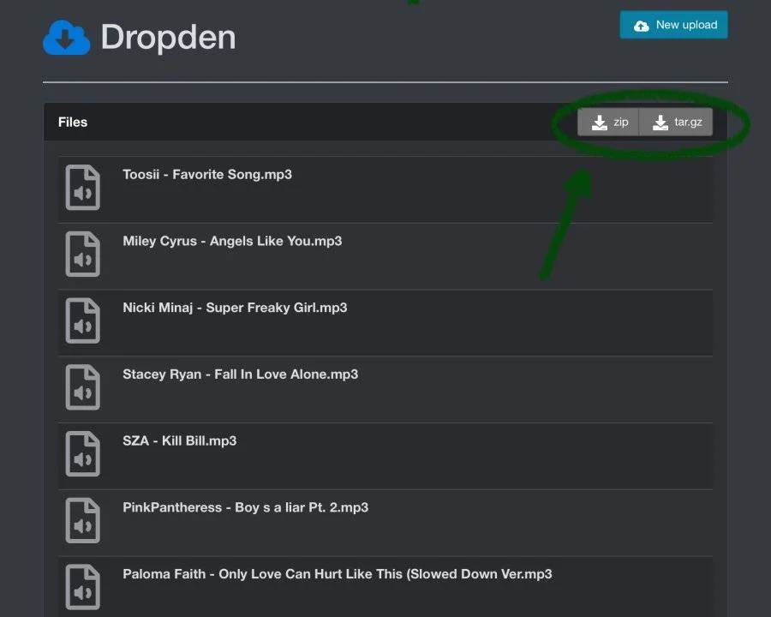771x617 pixels.
Task: Click the Dropden cloud logo icon
Action: (x=66, y=38)
